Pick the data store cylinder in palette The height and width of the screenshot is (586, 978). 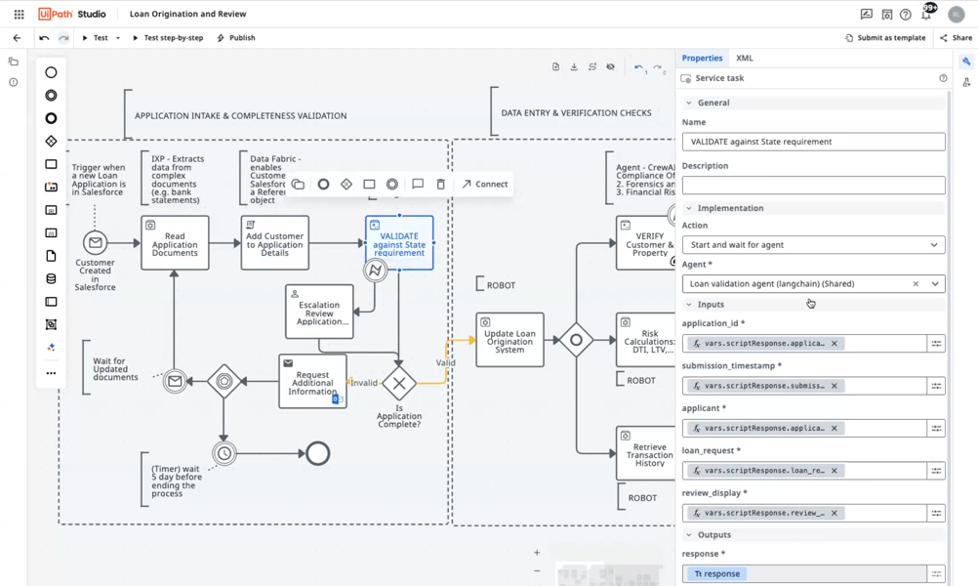coord(51,279)
